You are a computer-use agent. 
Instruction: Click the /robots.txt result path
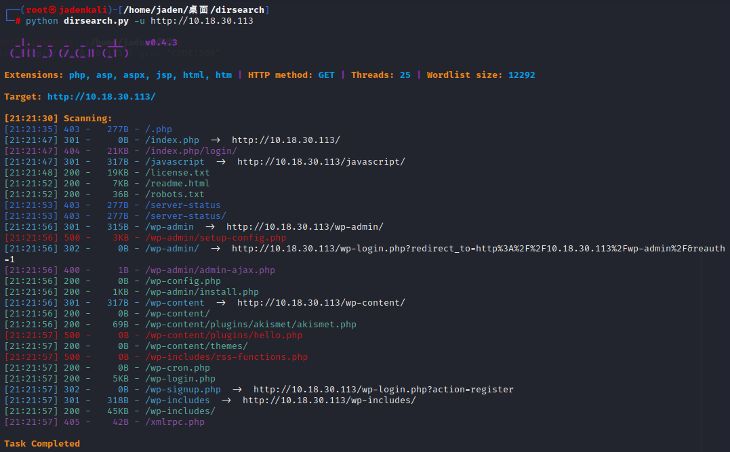(174, 194)
